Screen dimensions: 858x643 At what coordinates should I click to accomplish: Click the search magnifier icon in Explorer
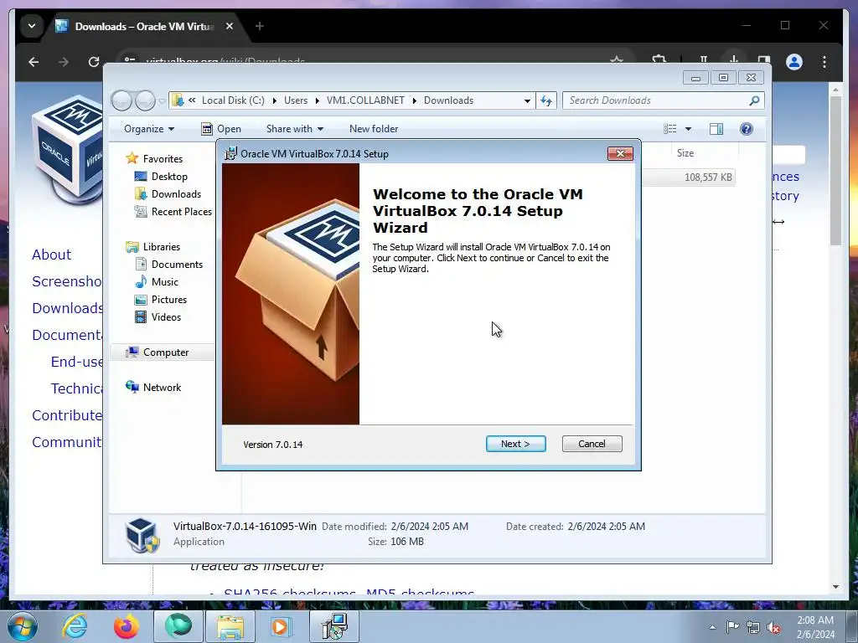pyautogui.click(x=754, y=100)
